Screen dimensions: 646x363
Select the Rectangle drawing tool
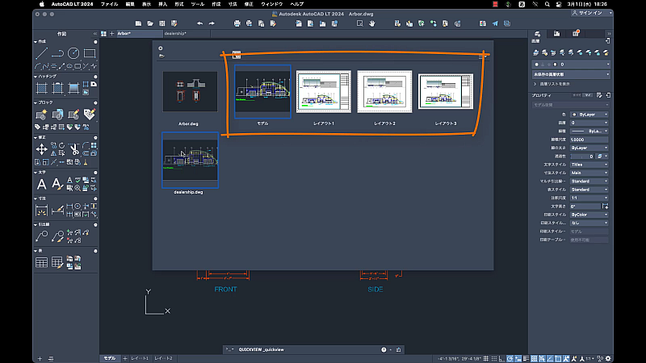(x=90, y=53)
